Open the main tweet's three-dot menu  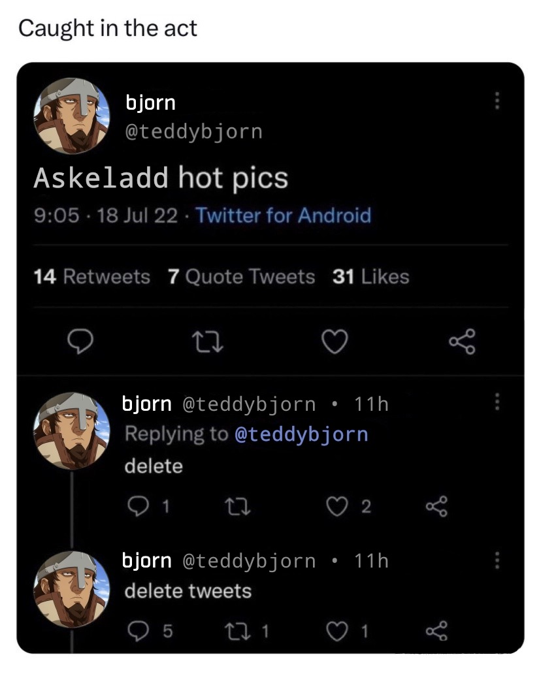pyautogui.click(x=497, y=101)
